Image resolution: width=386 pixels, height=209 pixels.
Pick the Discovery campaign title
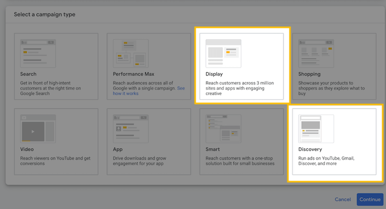click(x=310, y=150)
